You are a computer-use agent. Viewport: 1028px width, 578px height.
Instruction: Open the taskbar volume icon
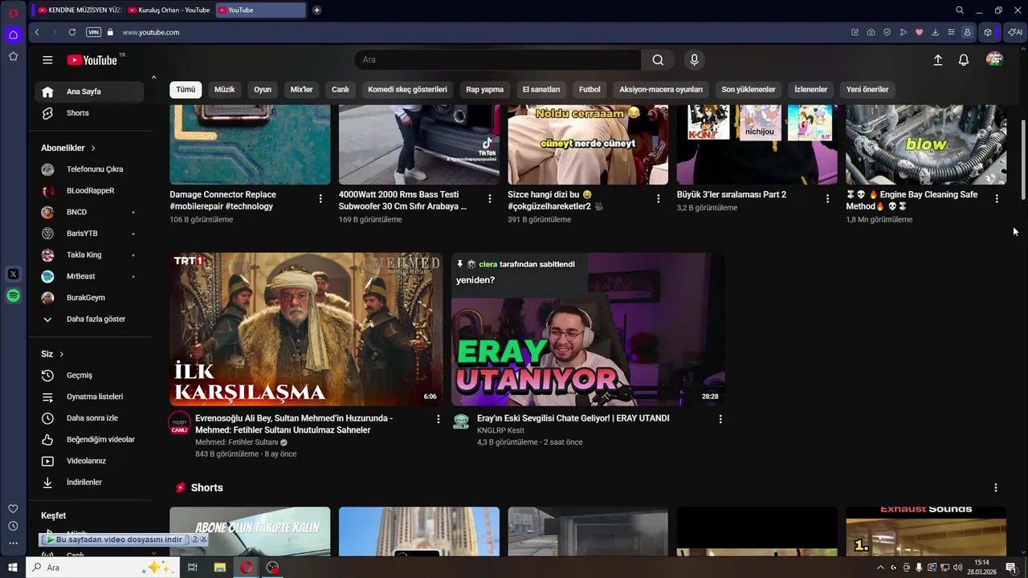pos(957,568)
